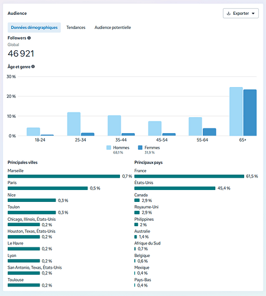Select the 25-34 Hommes bar
The height and width of the screenshot is (296, 266).
[x=74, y=124]
